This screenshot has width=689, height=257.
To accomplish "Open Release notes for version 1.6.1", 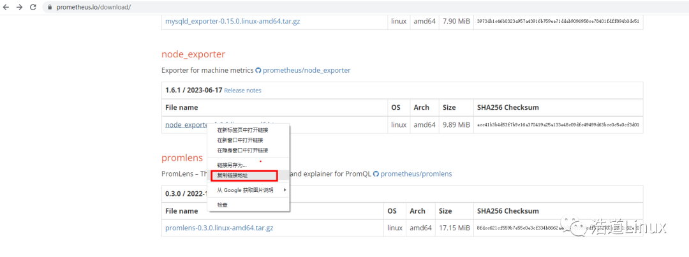I will pos(242,91).
